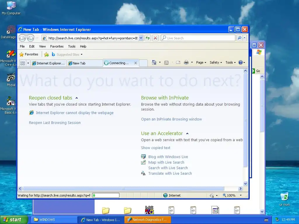Viewport: 299px width, 224px height.
Task: Click Translate with Live Search
Action: [170, 173]
